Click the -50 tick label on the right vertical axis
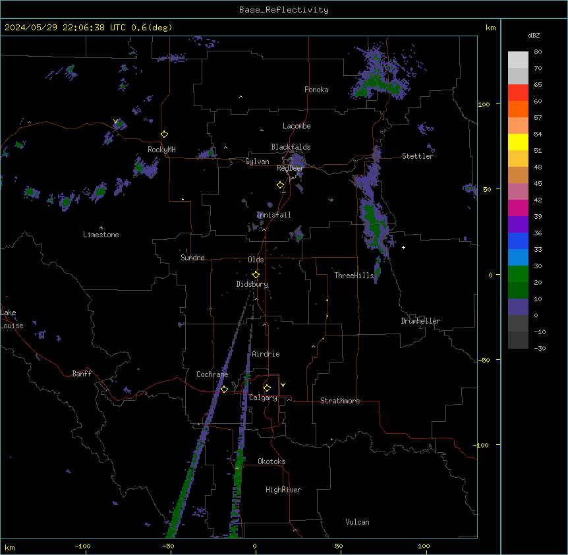568x555 pixels. click(x=484, y=360)
